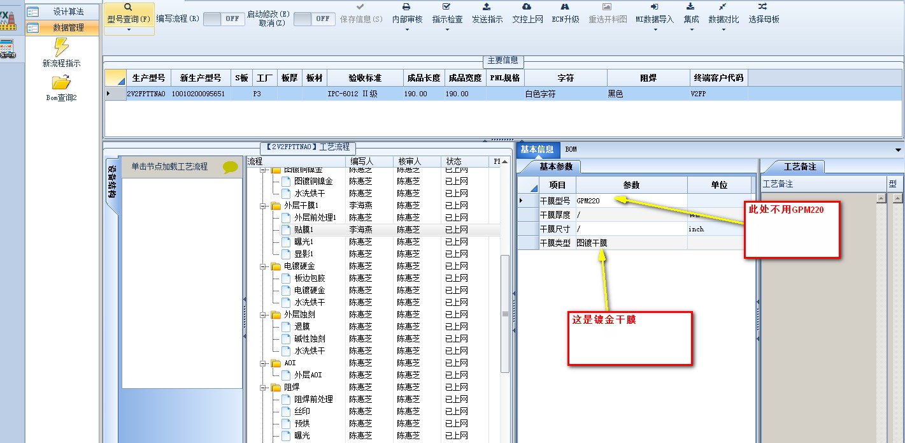Collapse the 外层干膜1 tree node
Image resolution: width=905 pixels, height=443 pixels.
[263, 206]
